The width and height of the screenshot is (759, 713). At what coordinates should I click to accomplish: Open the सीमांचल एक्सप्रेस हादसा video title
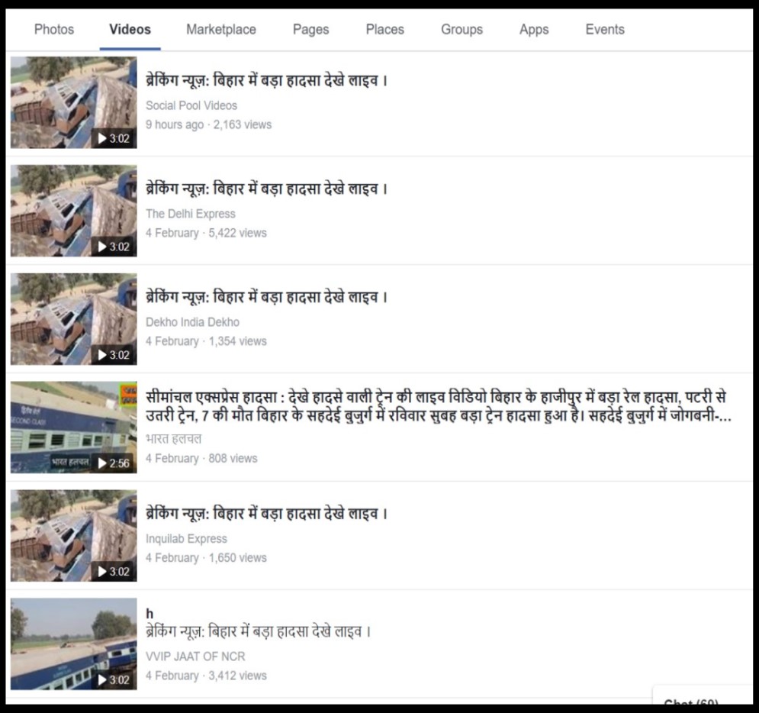tap(438, 406)
